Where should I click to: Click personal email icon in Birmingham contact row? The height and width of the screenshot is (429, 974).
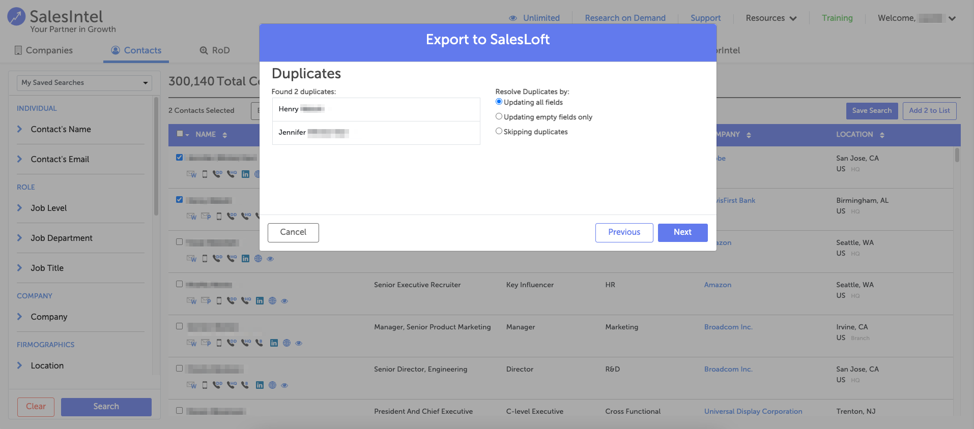pos(206,217)
